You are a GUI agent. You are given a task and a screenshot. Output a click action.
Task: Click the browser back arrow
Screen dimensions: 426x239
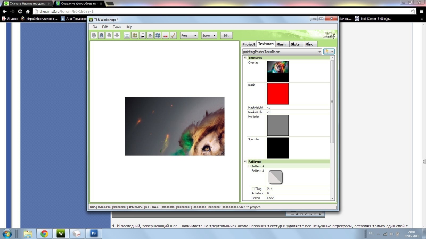point(4,11)
